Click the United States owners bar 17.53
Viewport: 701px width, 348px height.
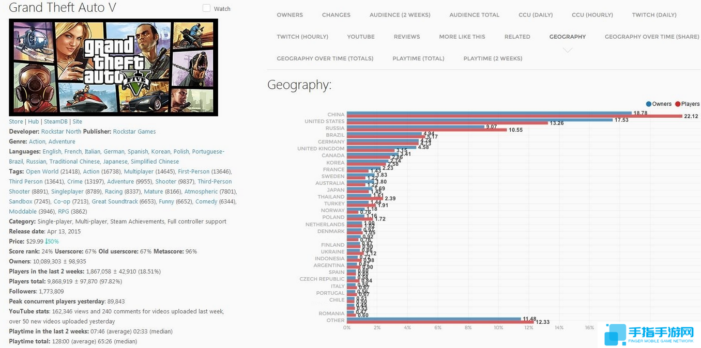480,120
